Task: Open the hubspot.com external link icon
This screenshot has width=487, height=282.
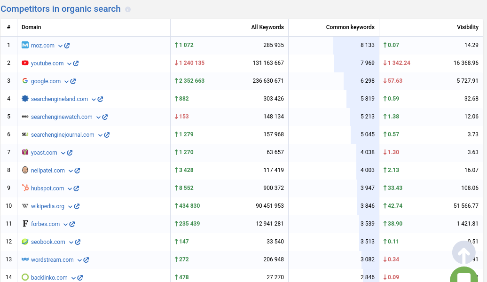Action: [77, 188]
